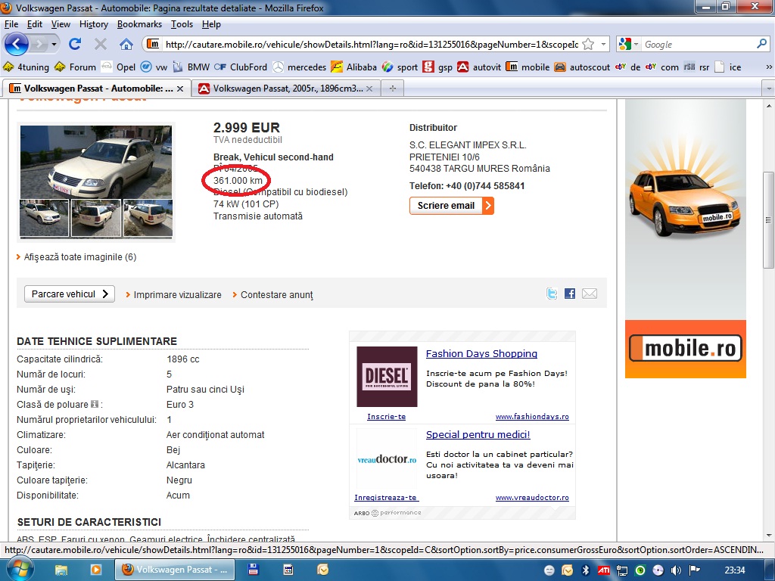This screenshot has width=775, height=581.
Task: Open the BMW bookmark
Action: (191, 67)
